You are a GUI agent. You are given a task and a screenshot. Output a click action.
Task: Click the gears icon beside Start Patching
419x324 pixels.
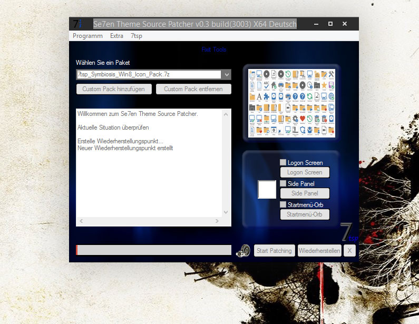tap(243, 251)
